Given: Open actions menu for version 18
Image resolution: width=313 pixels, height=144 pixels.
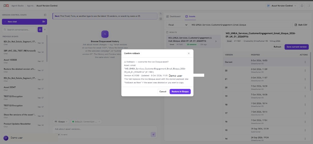Looking at the screenshot, I should point(305,105).
